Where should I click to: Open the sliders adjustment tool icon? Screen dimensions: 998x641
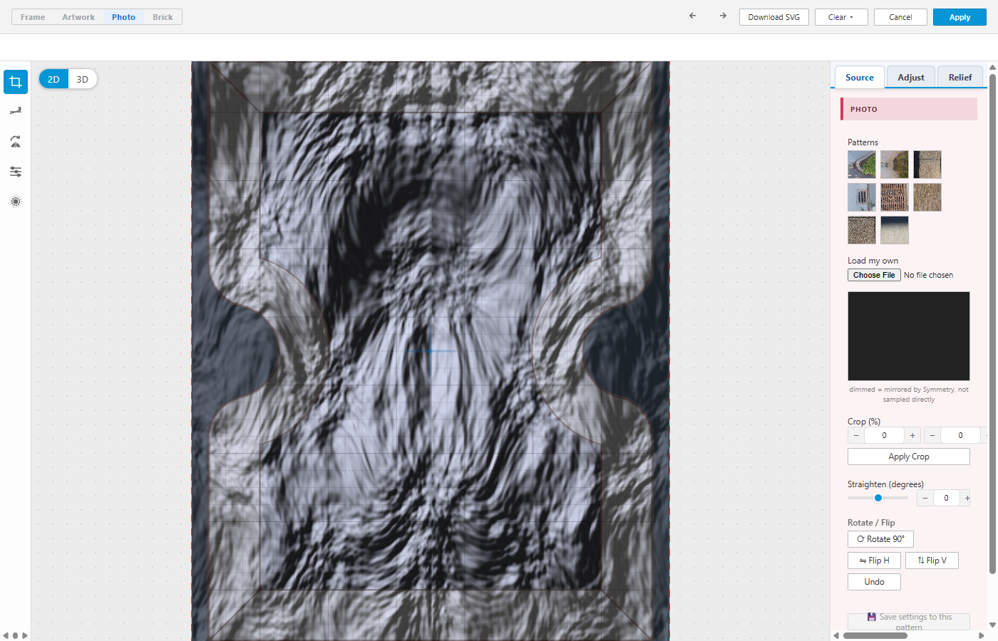[16, 172]
